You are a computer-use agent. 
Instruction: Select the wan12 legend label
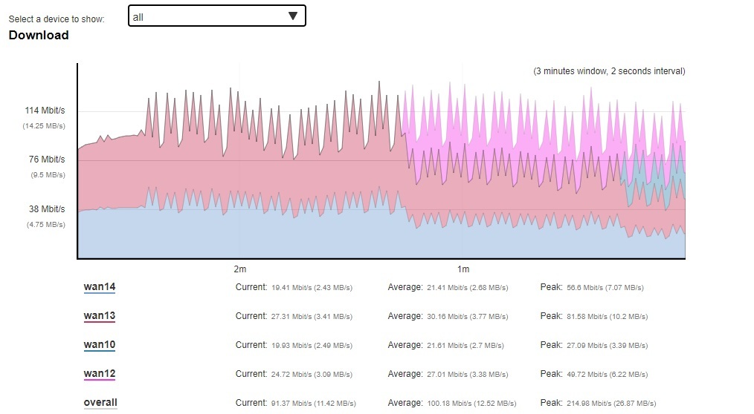(x=99, y=374)
